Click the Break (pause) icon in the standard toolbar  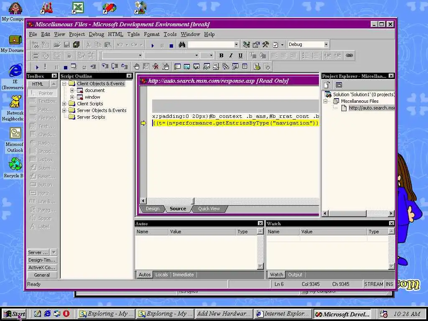162,45
